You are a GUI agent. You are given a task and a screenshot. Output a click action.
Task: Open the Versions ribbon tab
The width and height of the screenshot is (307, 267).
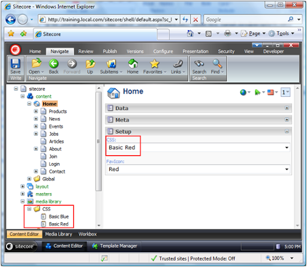coord(135,52)
